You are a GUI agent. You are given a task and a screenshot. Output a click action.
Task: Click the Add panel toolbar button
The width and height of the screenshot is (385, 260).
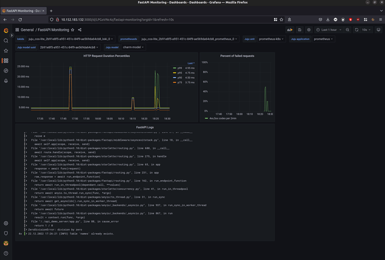pos(290,30)
